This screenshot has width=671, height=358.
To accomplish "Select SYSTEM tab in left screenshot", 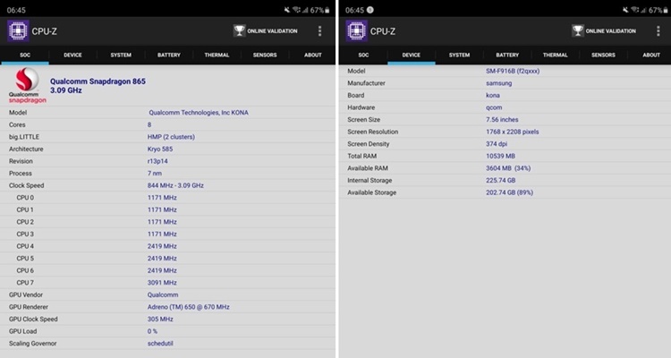I will (121, 55).
